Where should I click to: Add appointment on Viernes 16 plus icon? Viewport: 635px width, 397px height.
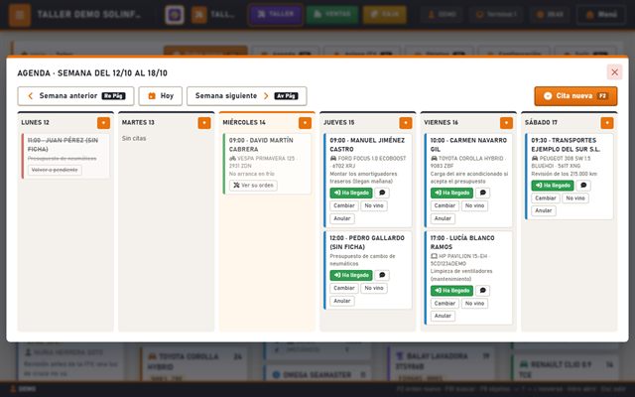[x=506, y=123]
